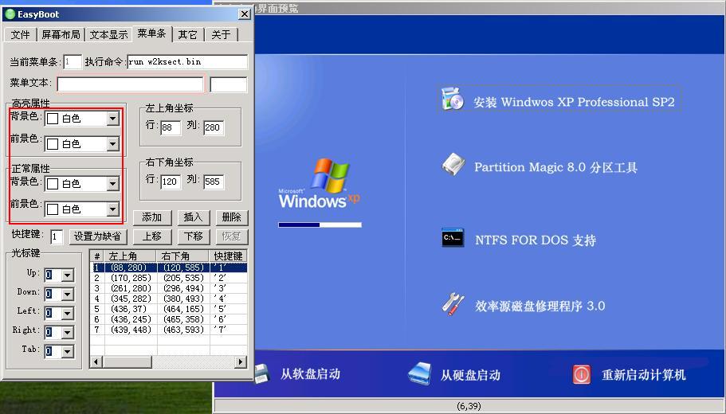Click the 插入 button
This screenshot has width=726, height=414.
[x=193, y=217]
